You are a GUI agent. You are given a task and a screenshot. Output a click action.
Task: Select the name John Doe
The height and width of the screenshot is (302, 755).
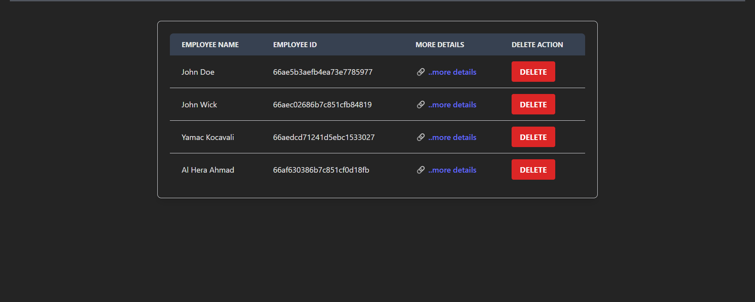(198, 72)
